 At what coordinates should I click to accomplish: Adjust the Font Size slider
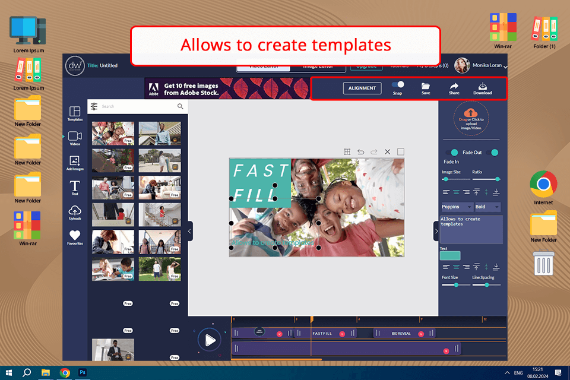pos(456,285)
